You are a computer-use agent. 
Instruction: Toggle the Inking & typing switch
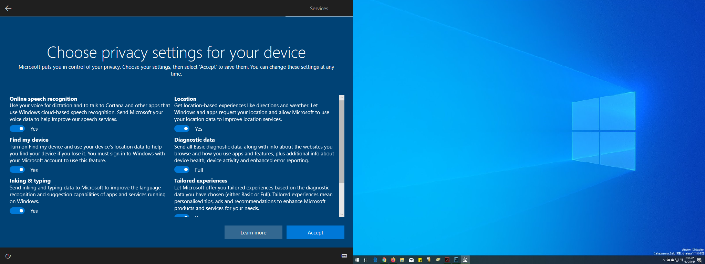point(17,211)
